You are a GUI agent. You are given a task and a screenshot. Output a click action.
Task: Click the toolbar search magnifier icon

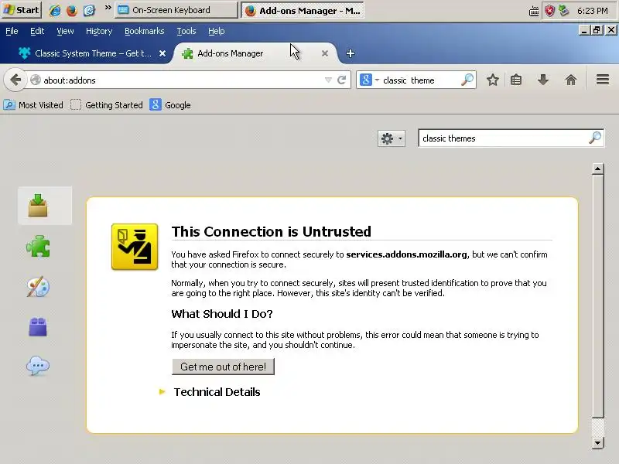467,80
